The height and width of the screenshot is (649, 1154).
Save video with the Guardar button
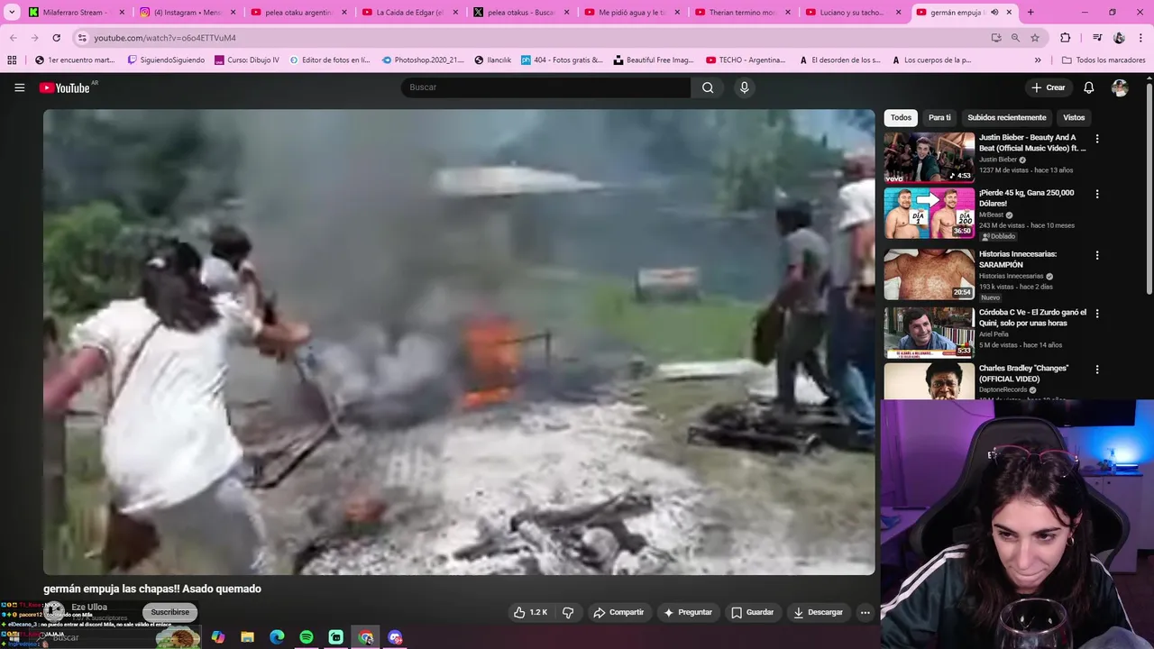(752, 612)
